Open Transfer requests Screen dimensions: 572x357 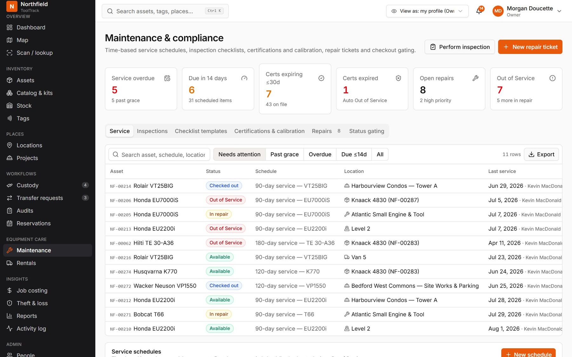click(x=48, y=198)
